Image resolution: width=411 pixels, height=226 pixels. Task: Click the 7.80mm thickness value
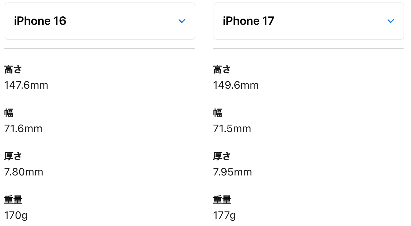click(24, 172)
